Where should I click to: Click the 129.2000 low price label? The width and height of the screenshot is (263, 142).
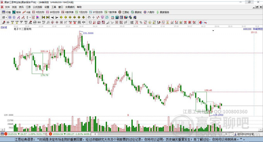coord(218,115)
